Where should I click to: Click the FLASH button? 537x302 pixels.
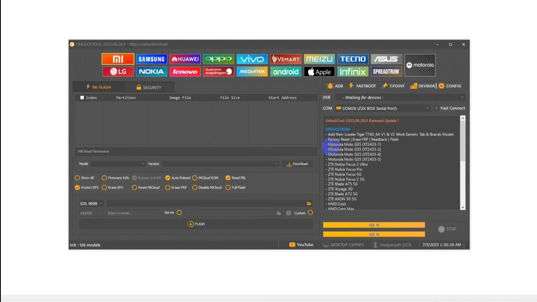click(x=196, y=224)
